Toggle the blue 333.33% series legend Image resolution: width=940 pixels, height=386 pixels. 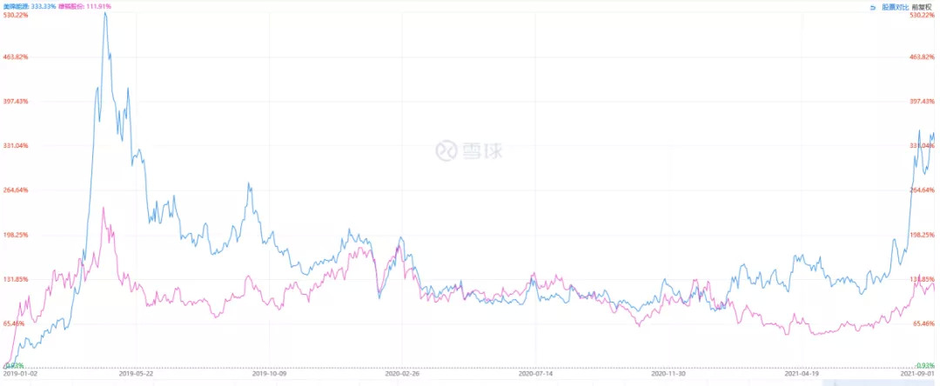29,6
